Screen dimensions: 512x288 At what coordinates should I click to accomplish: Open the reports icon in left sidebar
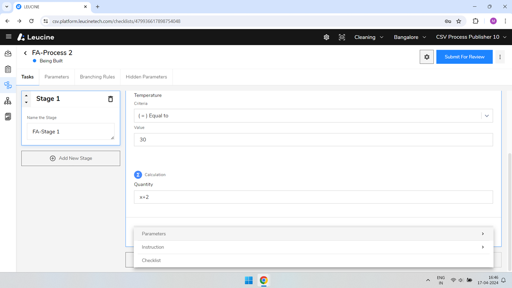pyautogui.click(x=8, y=117)
